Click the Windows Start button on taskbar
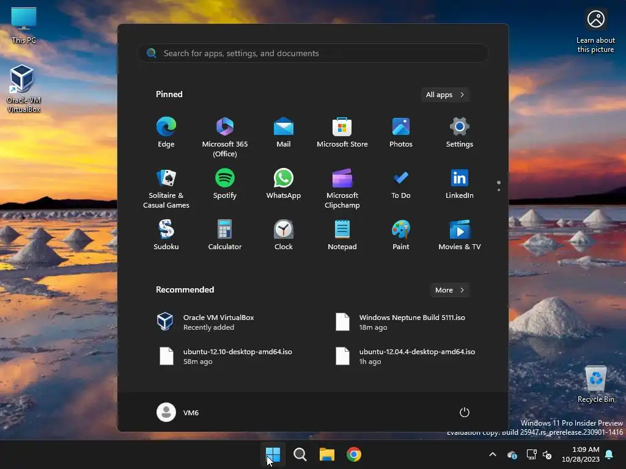The image size is (626, 469). pyautogui.click(x=273, y=454)
